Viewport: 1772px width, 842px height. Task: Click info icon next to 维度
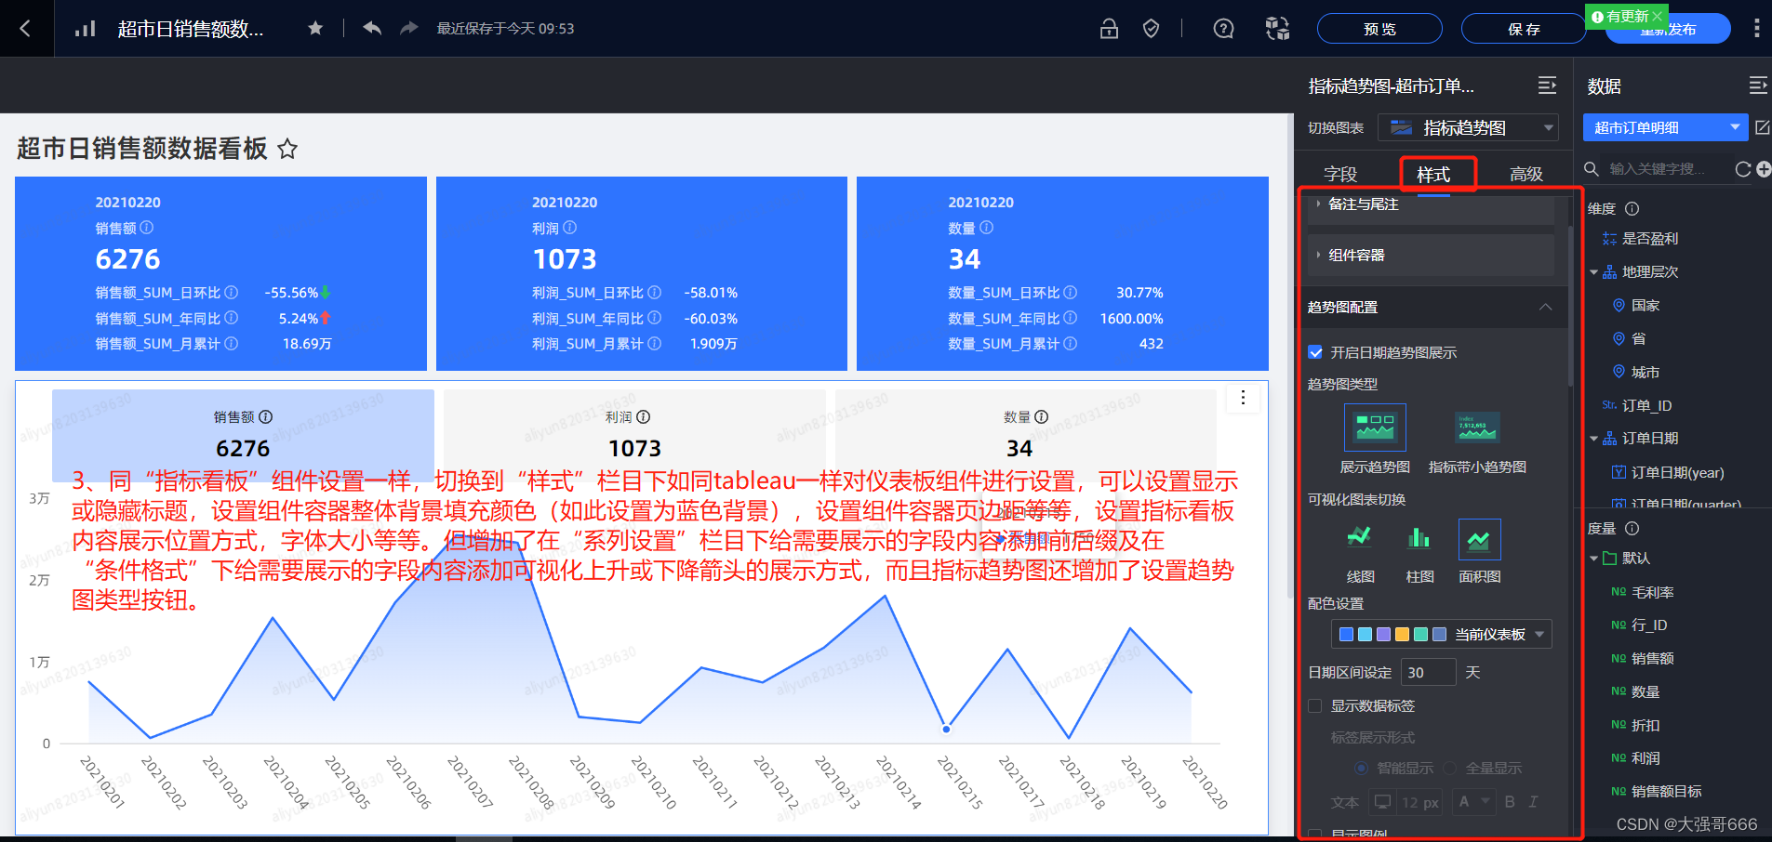pyautogui.click(x=1632, y=209)
